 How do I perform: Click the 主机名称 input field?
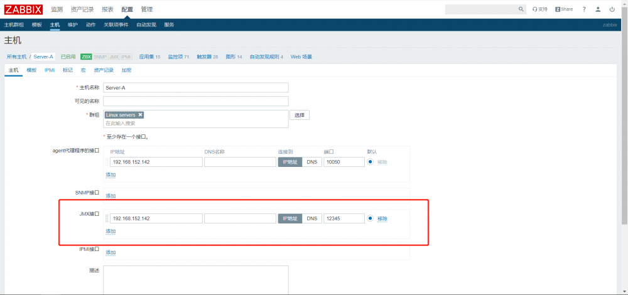click(x=196, y=88)
